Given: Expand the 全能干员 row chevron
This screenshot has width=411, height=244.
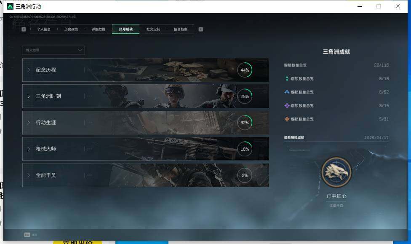Looking at the screenshot, I should 29,175.
